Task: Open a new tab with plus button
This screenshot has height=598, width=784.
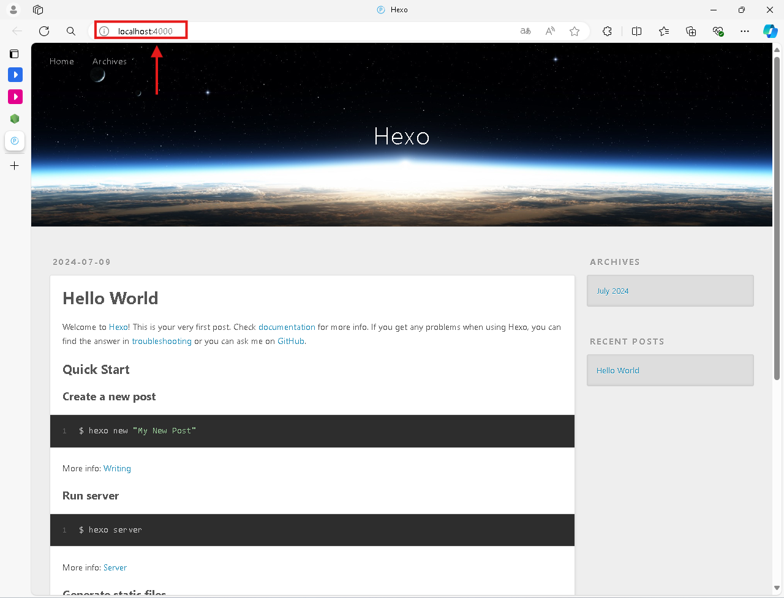Action: click(x=15, y=166)
